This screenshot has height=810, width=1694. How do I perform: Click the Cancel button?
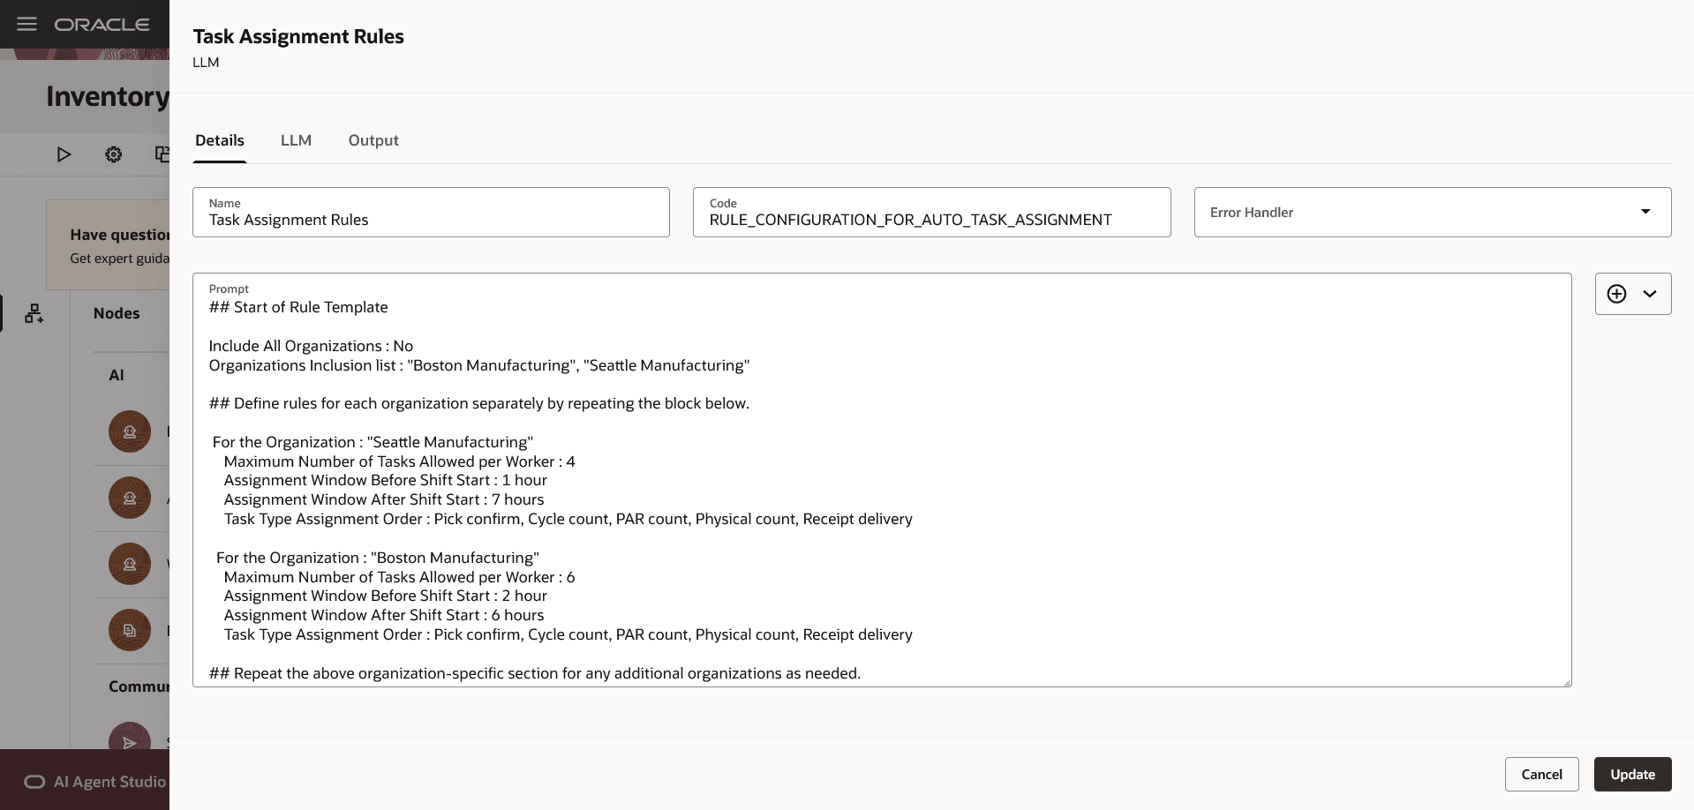click(1541, 774)
